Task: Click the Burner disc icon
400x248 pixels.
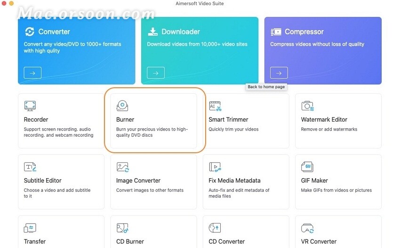Action: (122, 106)
